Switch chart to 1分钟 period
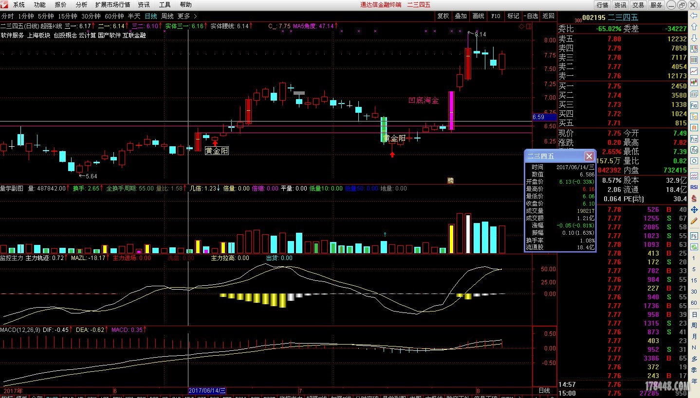 [x=26, y=16]
